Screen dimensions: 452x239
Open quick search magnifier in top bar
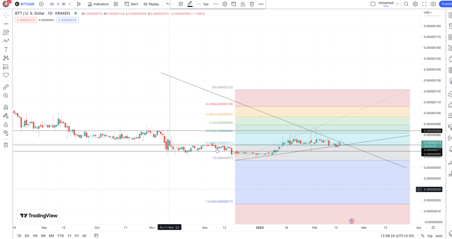(406, 4)
